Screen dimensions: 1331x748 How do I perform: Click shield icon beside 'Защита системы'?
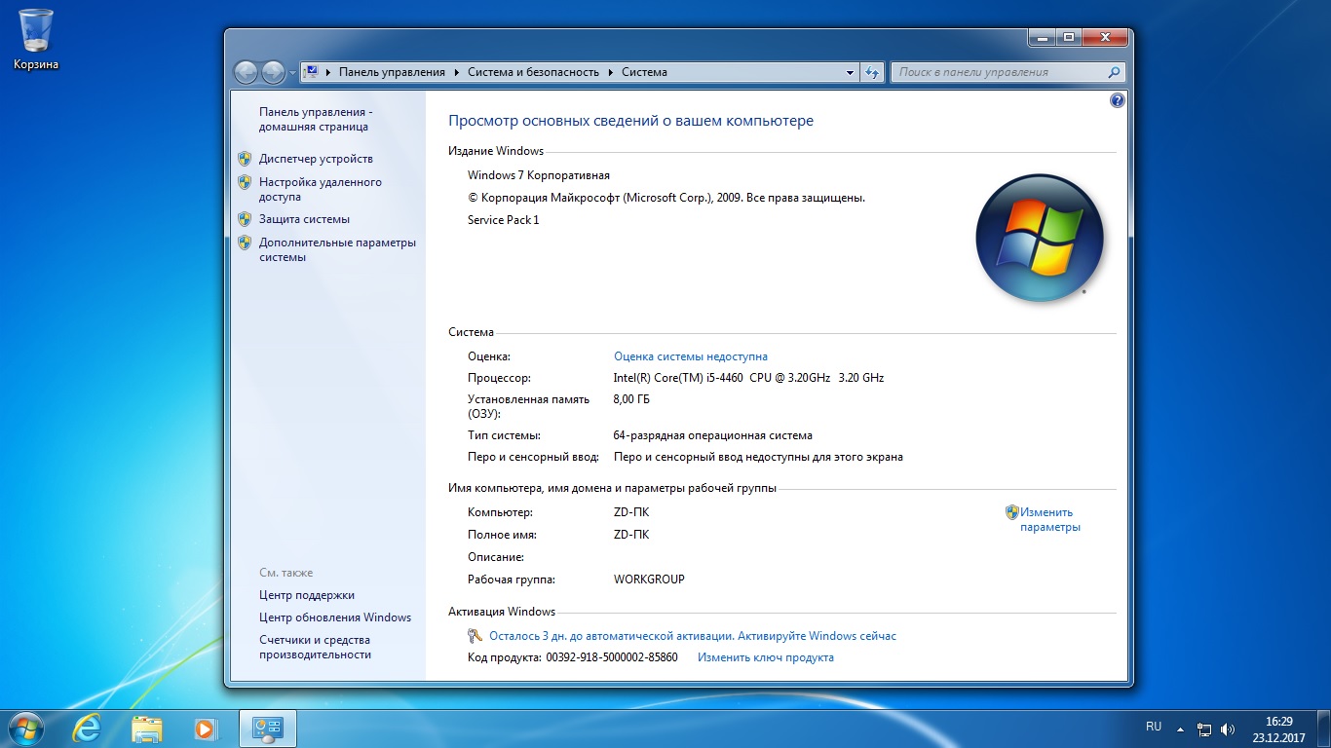[x=245, y=219]
